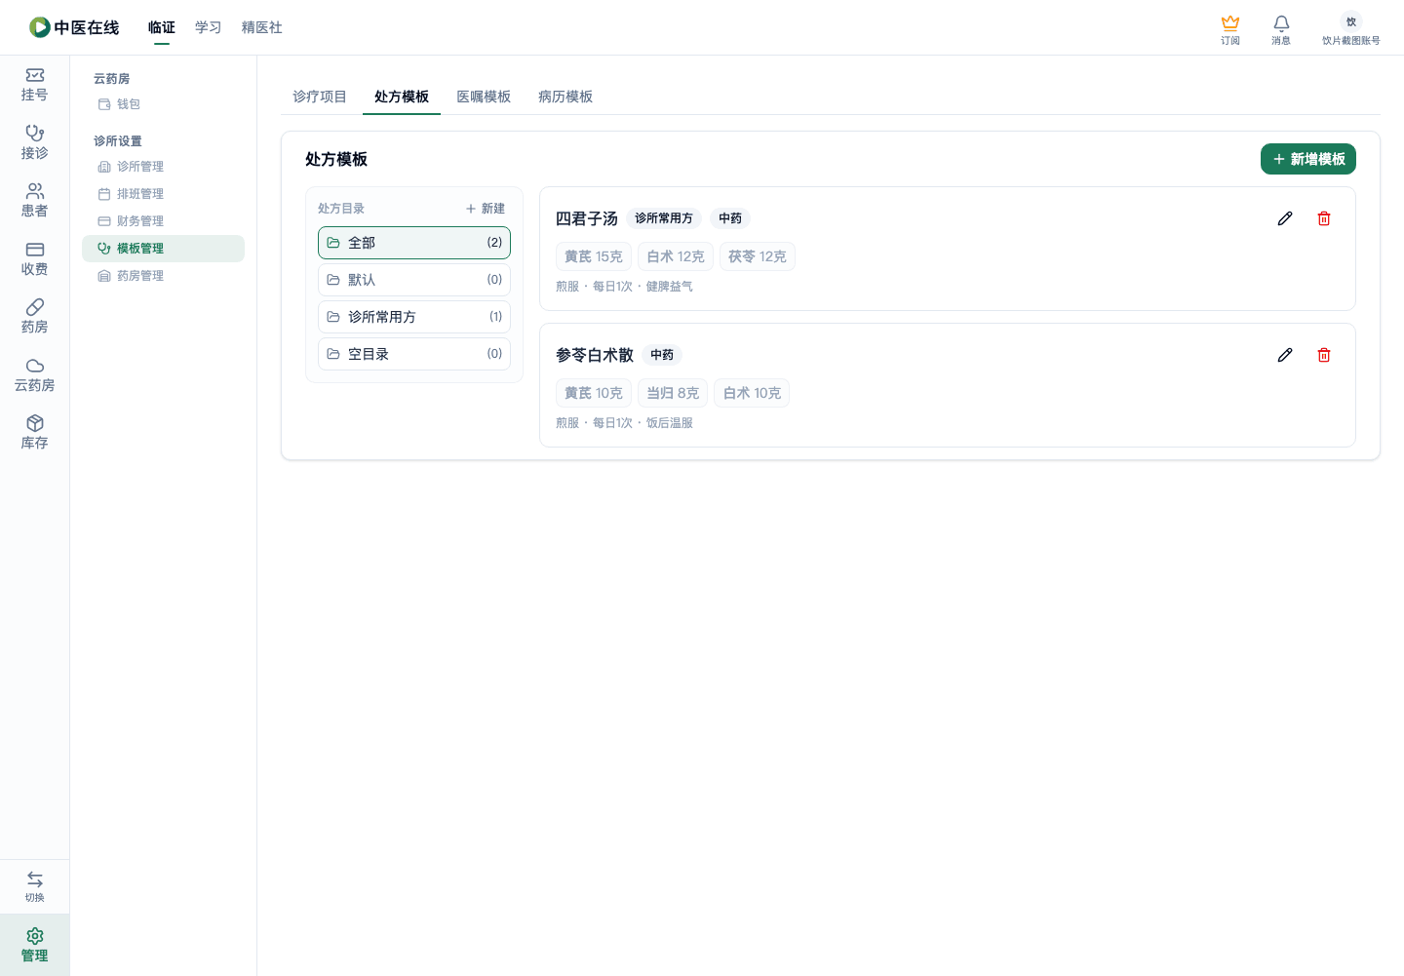Screen dimensions: 1404x976
Task: Open 收费 in the sidebar
Action: point(35,259)
